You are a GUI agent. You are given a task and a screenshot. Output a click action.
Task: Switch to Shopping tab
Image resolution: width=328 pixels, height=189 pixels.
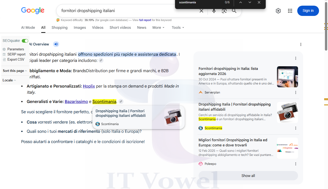pyautogui.click(x=59, y=27)
